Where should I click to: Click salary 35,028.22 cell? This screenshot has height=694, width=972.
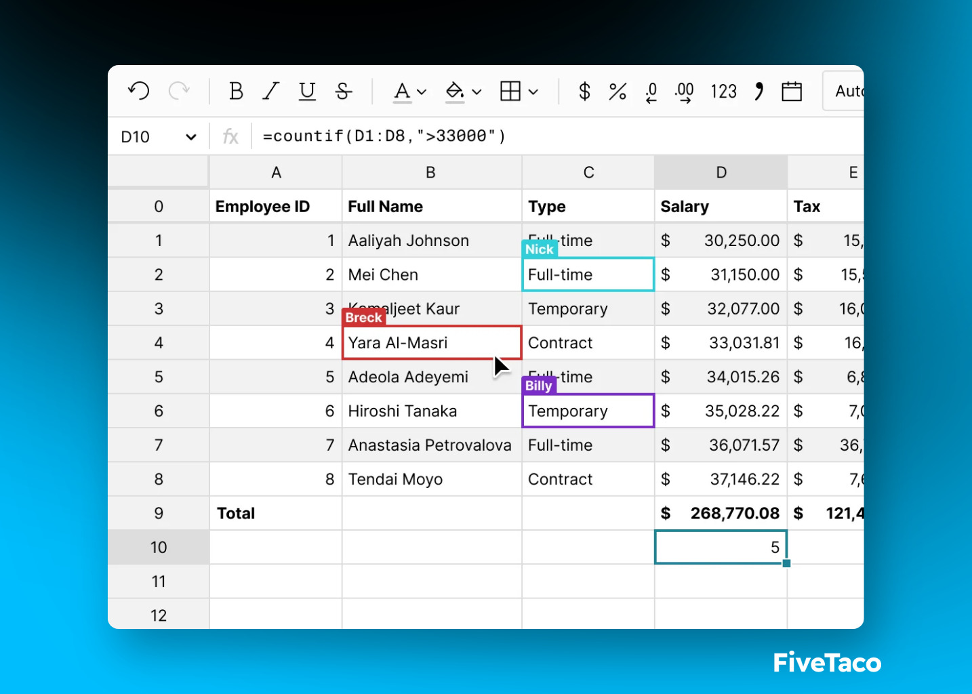721,411
